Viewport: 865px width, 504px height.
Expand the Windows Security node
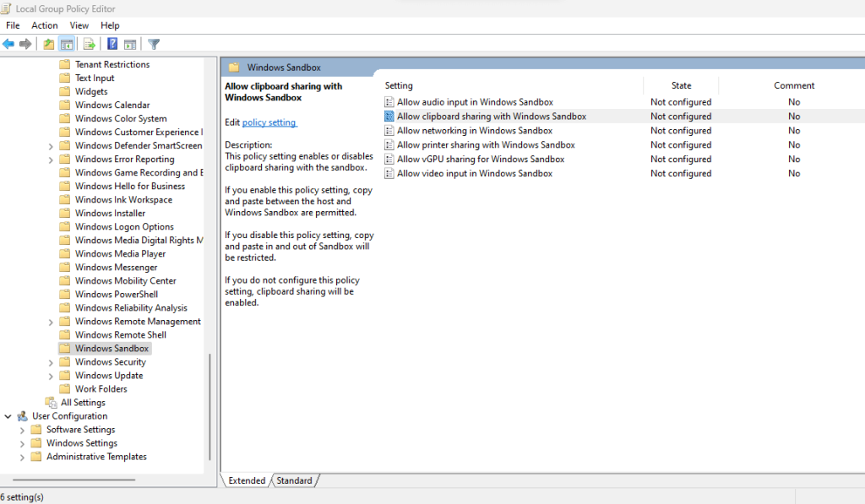coord(51,363)
